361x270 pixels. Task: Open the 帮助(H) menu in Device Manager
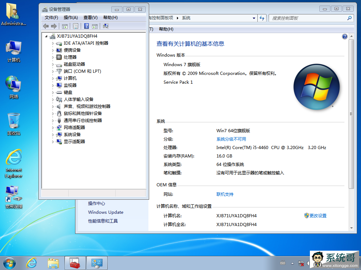pyautogui.click(x=110, y=18)
